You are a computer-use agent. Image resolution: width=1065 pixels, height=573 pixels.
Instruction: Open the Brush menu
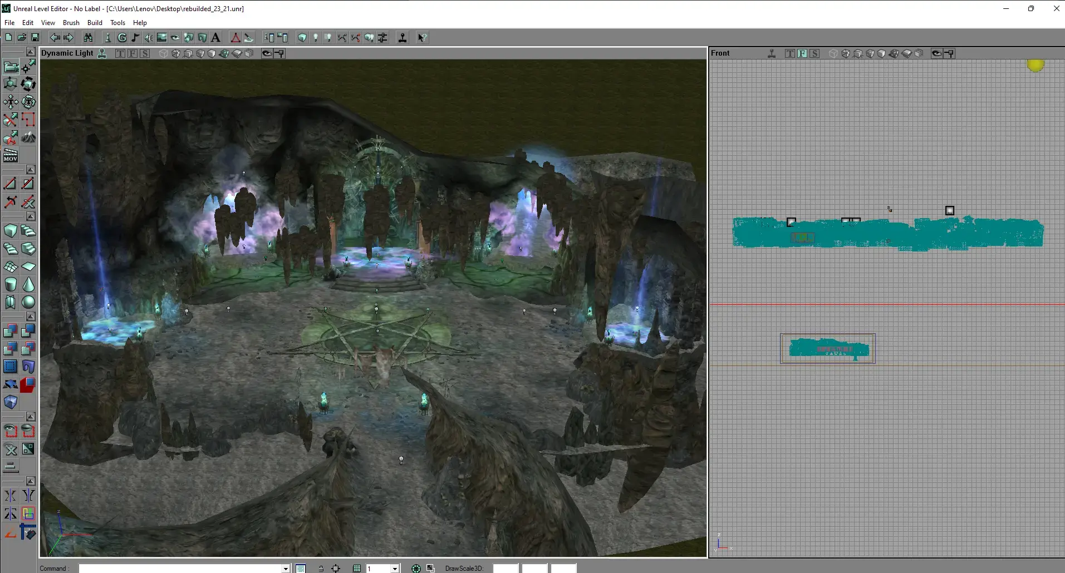[x=71, y=23]
